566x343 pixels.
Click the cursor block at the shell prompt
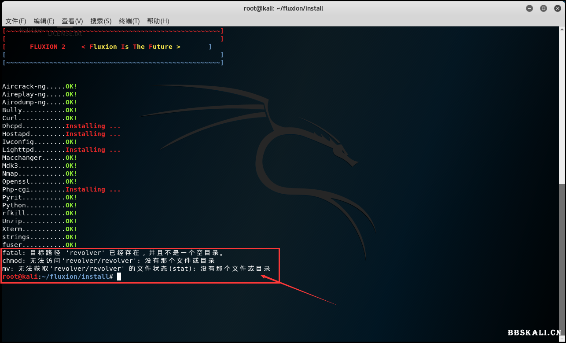point(119,277)
